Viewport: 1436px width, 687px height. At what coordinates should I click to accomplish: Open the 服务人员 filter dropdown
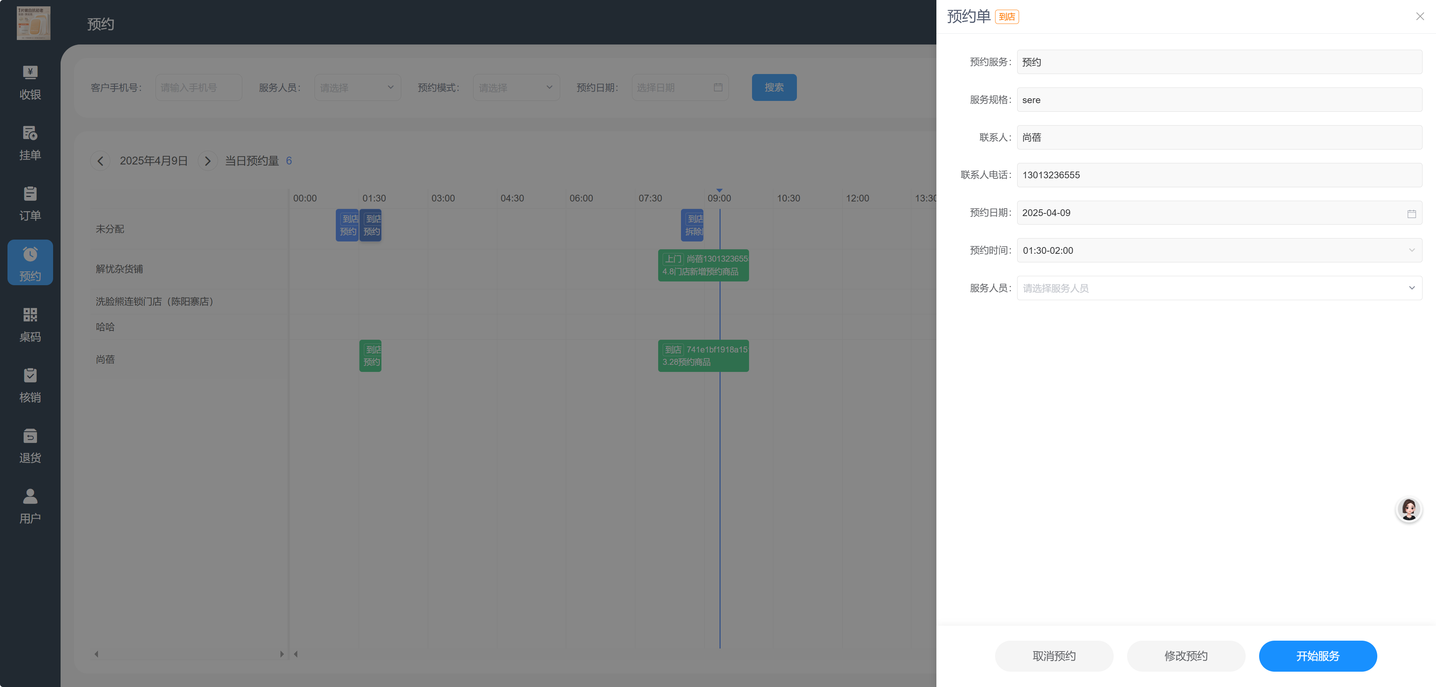358,87
